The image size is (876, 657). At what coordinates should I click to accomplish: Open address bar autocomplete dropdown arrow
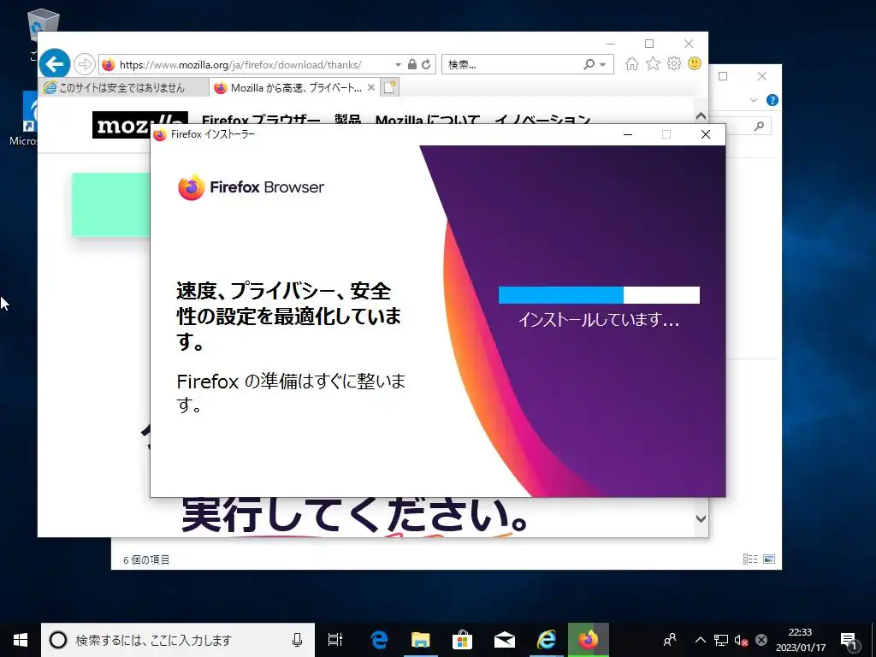398,65
